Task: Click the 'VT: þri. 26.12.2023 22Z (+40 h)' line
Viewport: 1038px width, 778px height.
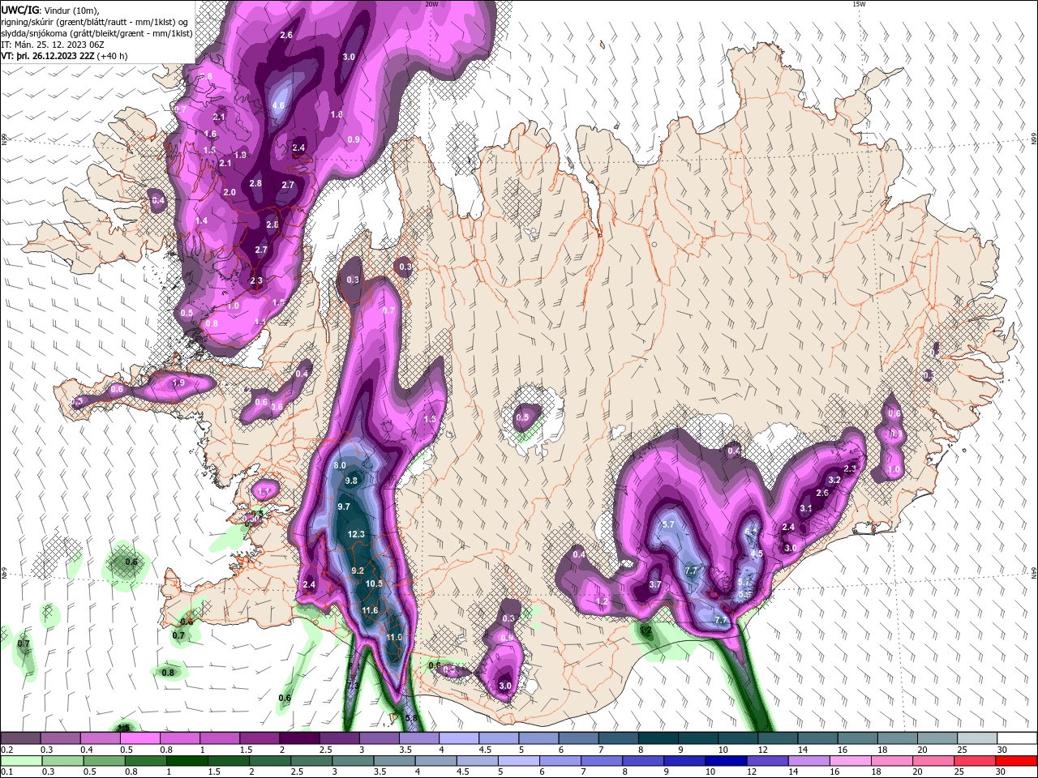Action: coord(64,56)
